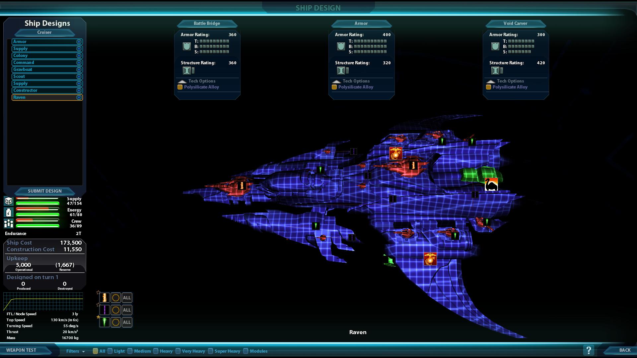Click the Battle Bridge armor shield icon

tap(187, 46)
